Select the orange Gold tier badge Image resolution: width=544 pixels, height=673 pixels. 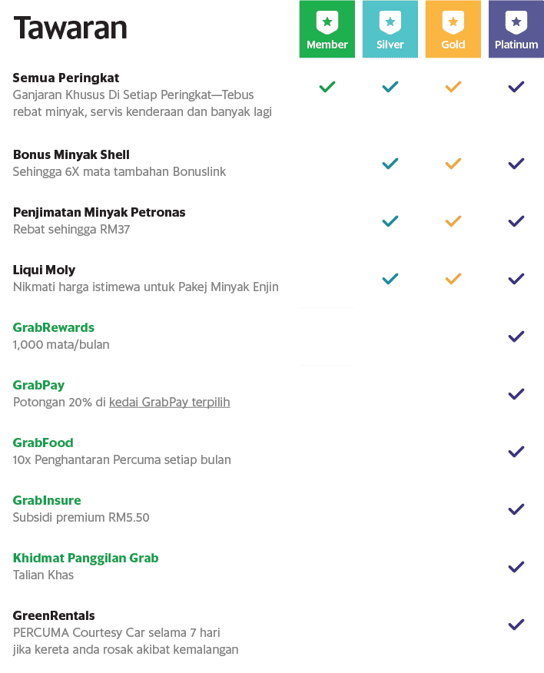coord(453,29)
